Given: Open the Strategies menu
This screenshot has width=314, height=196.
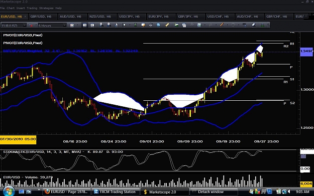Looking at the screenshot, I should click(46, 8).
